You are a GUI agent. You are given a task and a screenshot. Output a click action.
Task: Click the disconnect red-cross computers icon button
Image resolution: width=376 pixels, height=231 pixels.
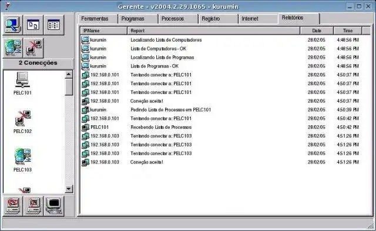(x=33, y=48)
